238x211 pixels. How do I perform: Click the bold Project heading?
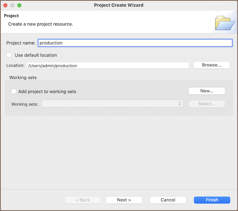tap(11, 16)
